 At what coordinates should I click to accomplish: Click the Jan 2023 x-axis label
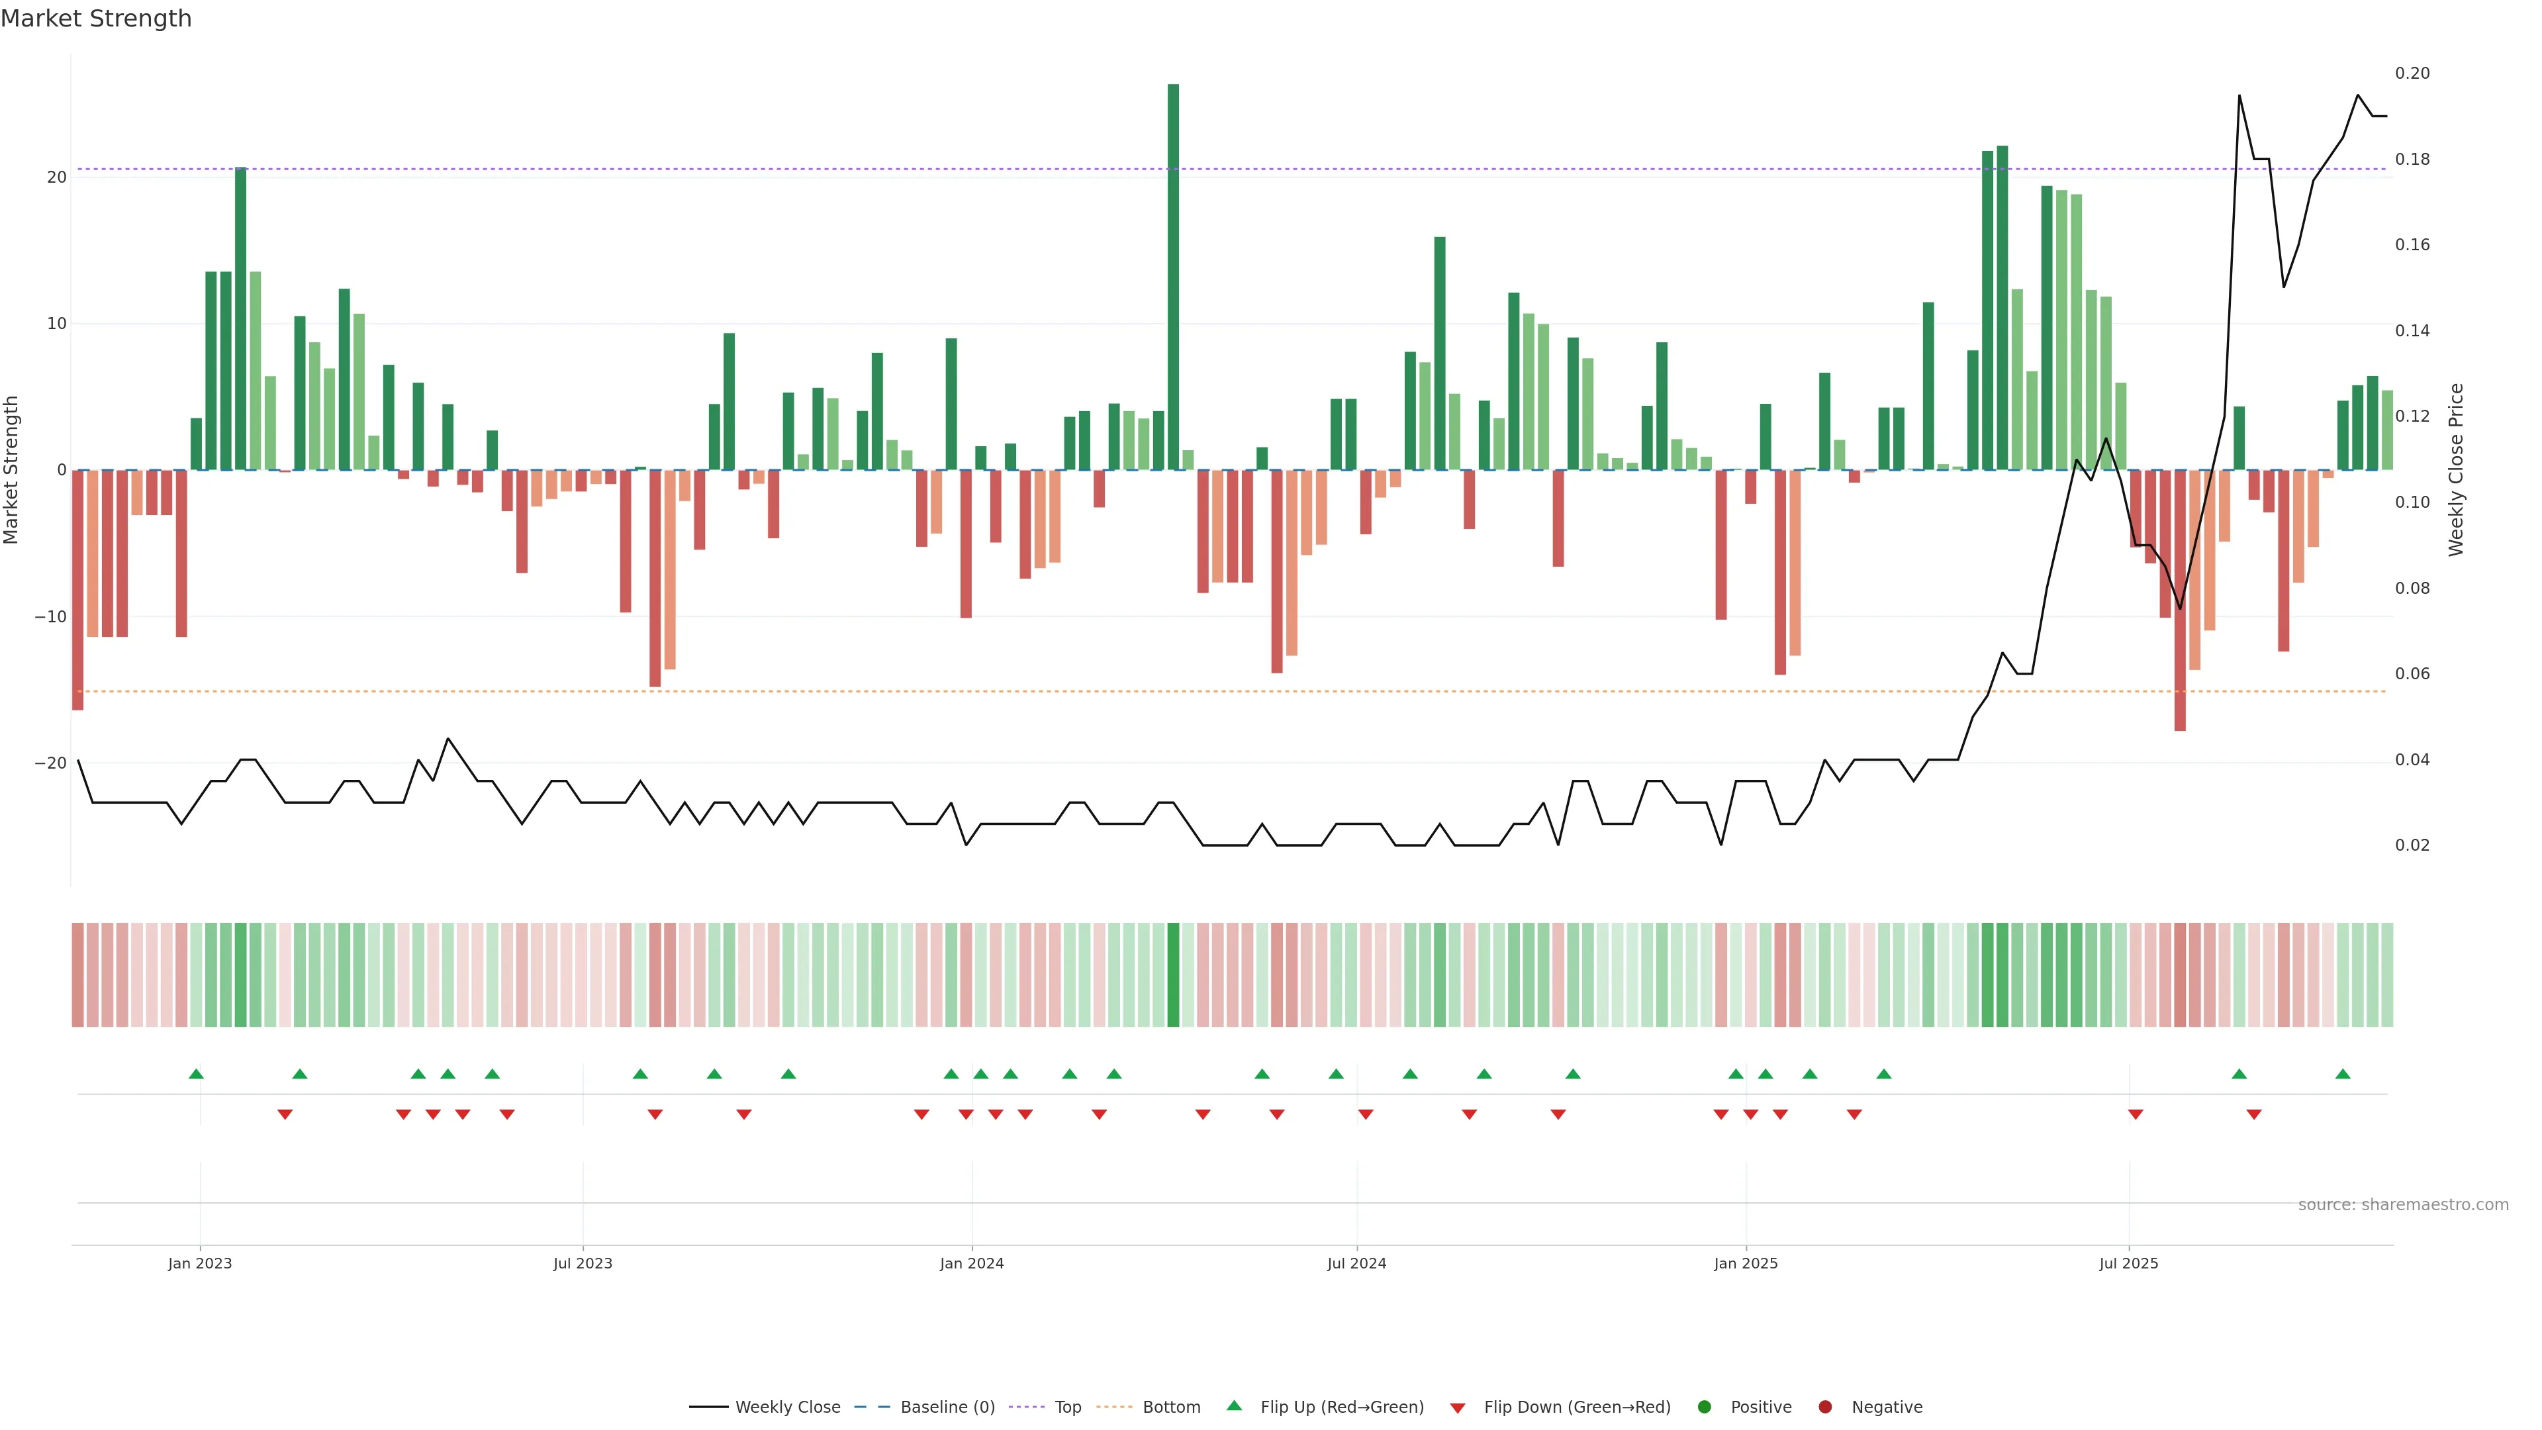coord(201,1263)
